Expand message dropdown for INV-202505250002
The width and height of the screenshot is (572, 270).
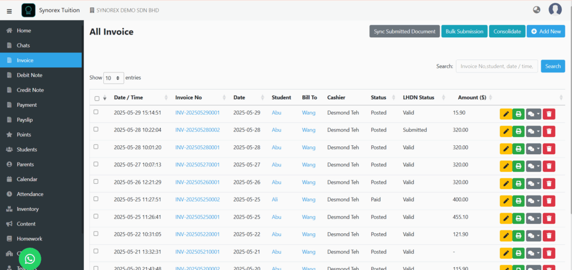click(x=533, y=200)
